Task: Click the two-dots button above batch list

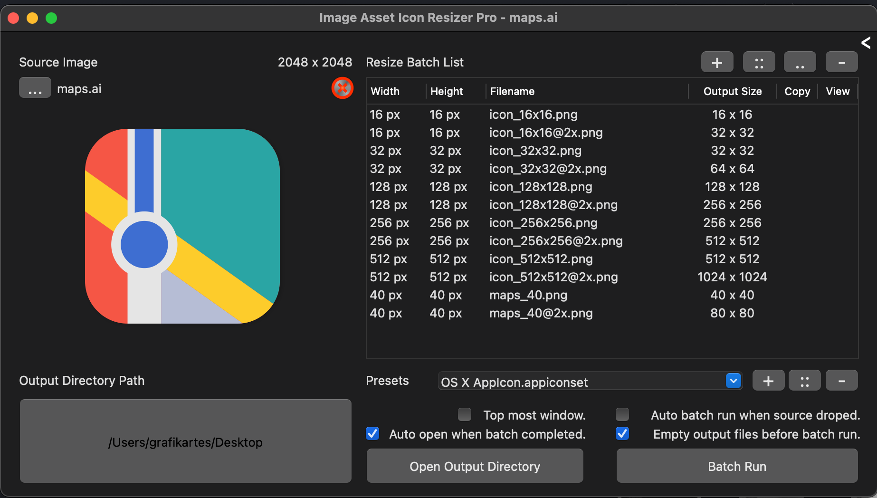Action: (x=800, y=62)
